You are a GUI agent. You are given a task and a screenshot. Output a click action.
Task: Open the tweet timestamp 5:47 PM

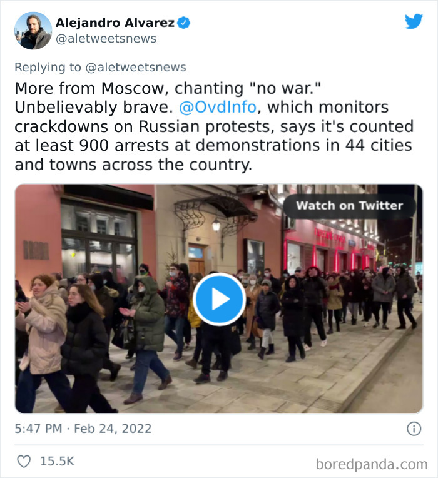38,429
